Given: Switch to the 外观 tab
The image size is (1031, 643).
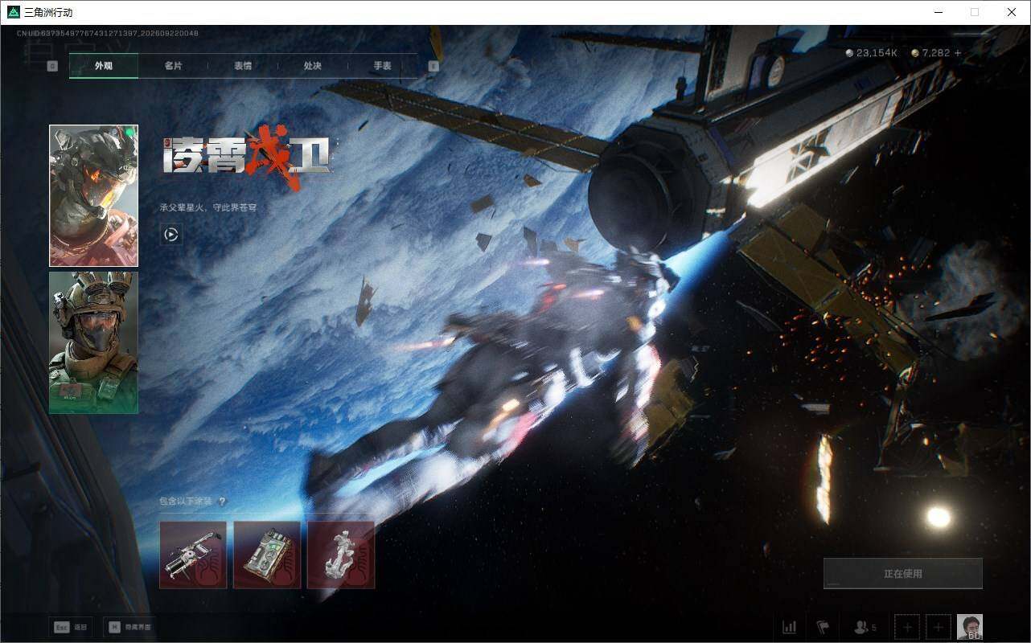Looking at the screenshot, I should [104, 66].
